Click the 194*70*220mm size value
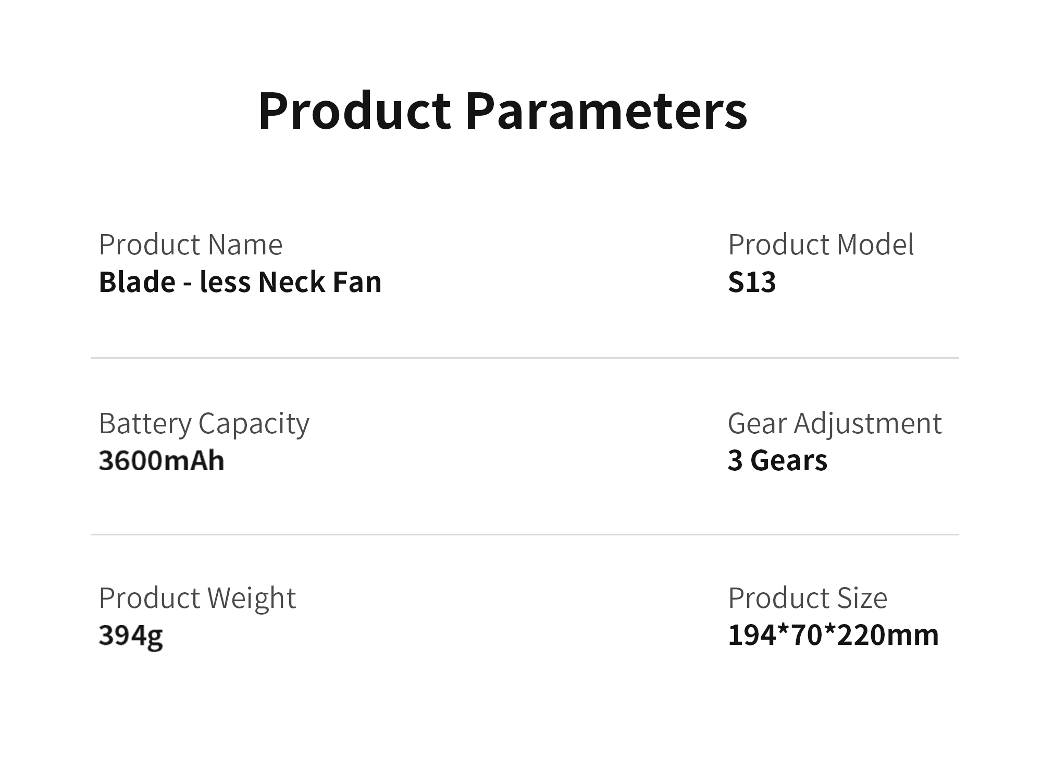Image resolution: width=1042 pixels, height=782 pixels. pos(833,636)
